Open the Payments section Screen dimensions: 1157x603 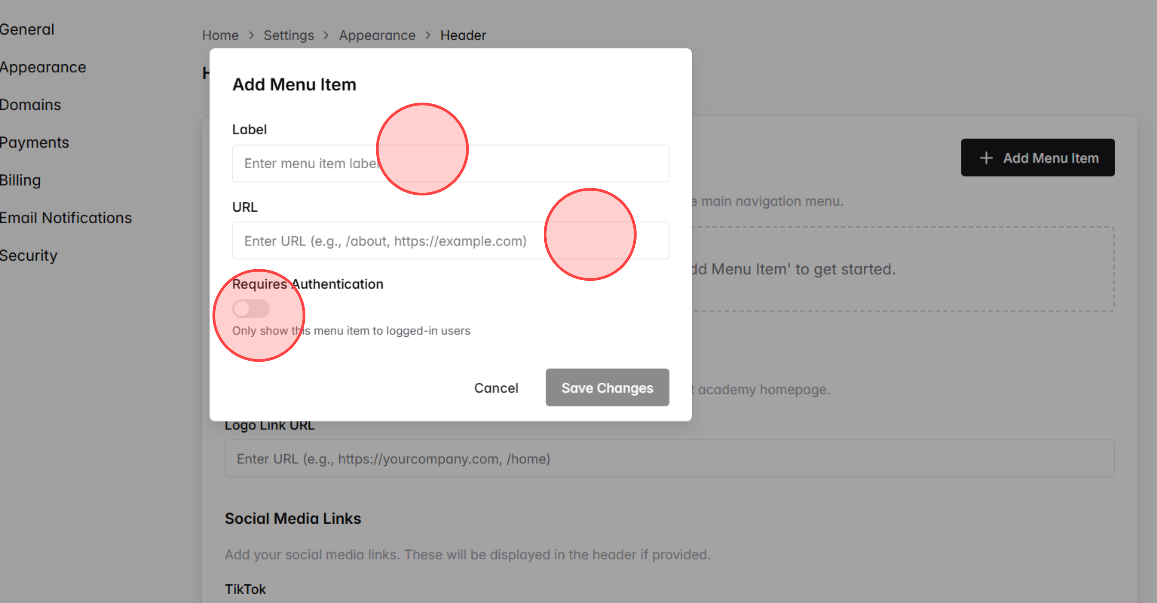35,142
